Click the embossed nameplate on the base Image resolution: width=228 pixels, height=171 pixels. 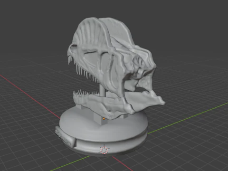(65, 137)
